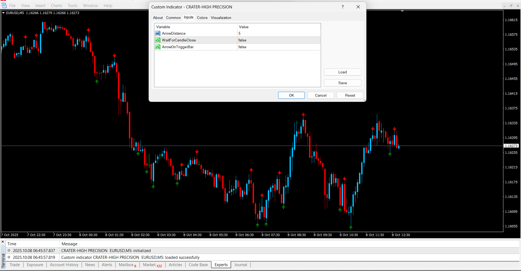Click the ArrowOnTriggerBar boolean type icon

tap(158, 47)
